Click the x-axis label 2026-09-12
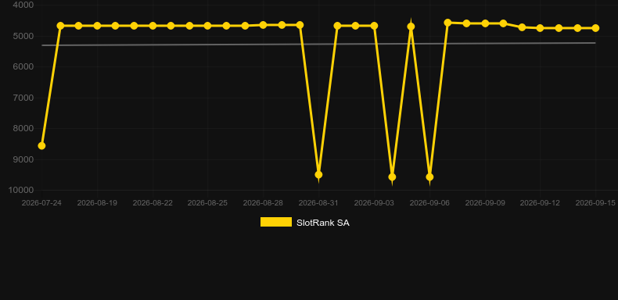The width and height of the screenshot is (618, 300). coord(540,203)
